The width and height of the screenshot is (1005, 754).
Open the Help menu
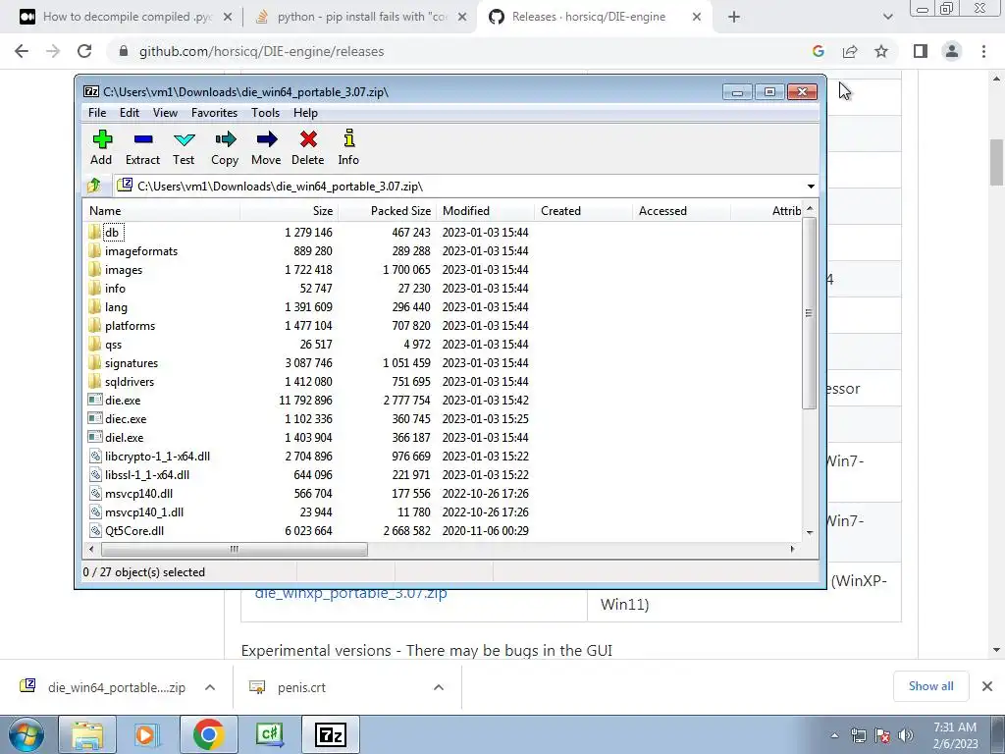(x=306, y=113)
